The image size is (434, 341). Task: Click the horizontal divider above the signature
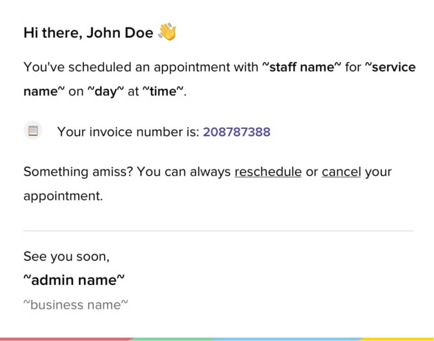[x=218, y=231]
